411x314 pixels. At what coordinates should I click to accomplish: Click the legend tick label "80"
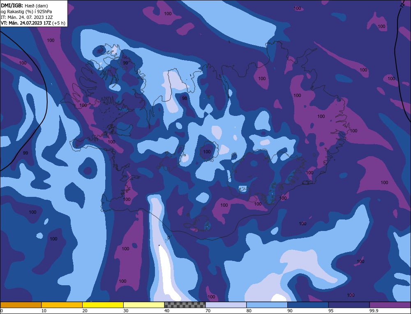pos(249,311)
